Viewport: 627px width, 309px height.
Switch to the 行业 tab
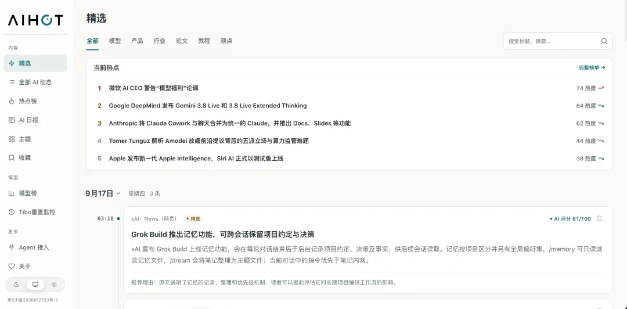point(160,41)
